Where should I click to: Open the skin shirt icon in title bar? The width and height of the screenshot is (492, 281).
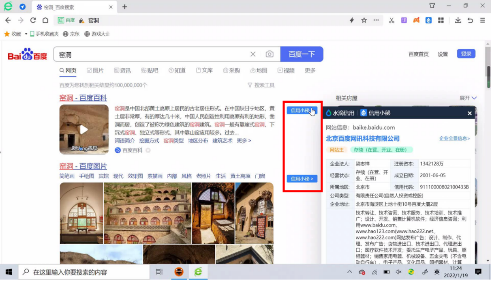432,6
